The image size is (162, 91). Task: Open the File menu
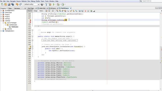1,1
